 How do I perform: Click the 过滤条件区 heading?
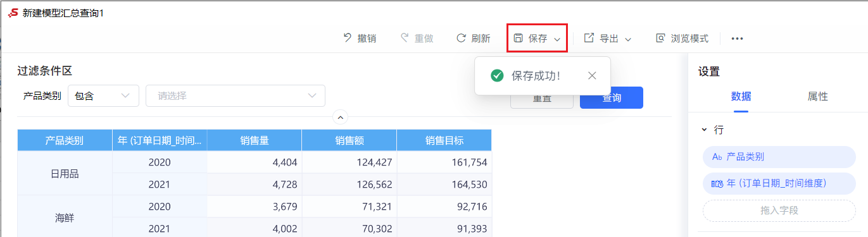44,71
